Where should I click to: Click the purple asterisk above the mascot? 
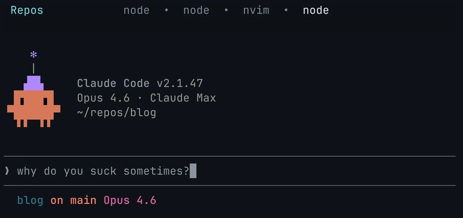[x=33, y=54]
